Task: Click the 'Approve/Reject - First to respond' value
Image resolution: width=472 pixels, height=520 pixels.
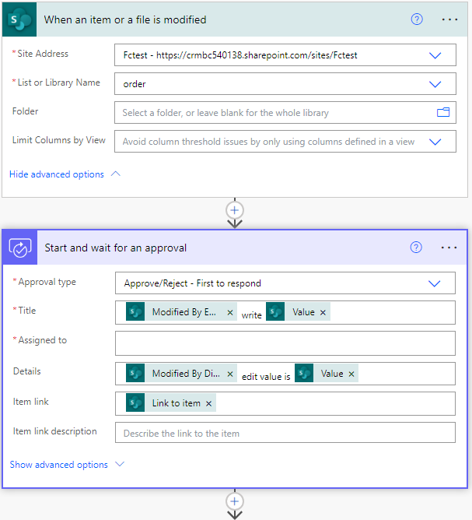Action: click(192, 283)
